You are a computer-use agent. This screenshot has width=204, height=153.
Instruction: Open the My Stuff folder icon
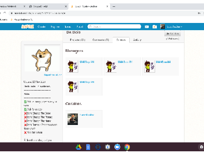point(155,27)
